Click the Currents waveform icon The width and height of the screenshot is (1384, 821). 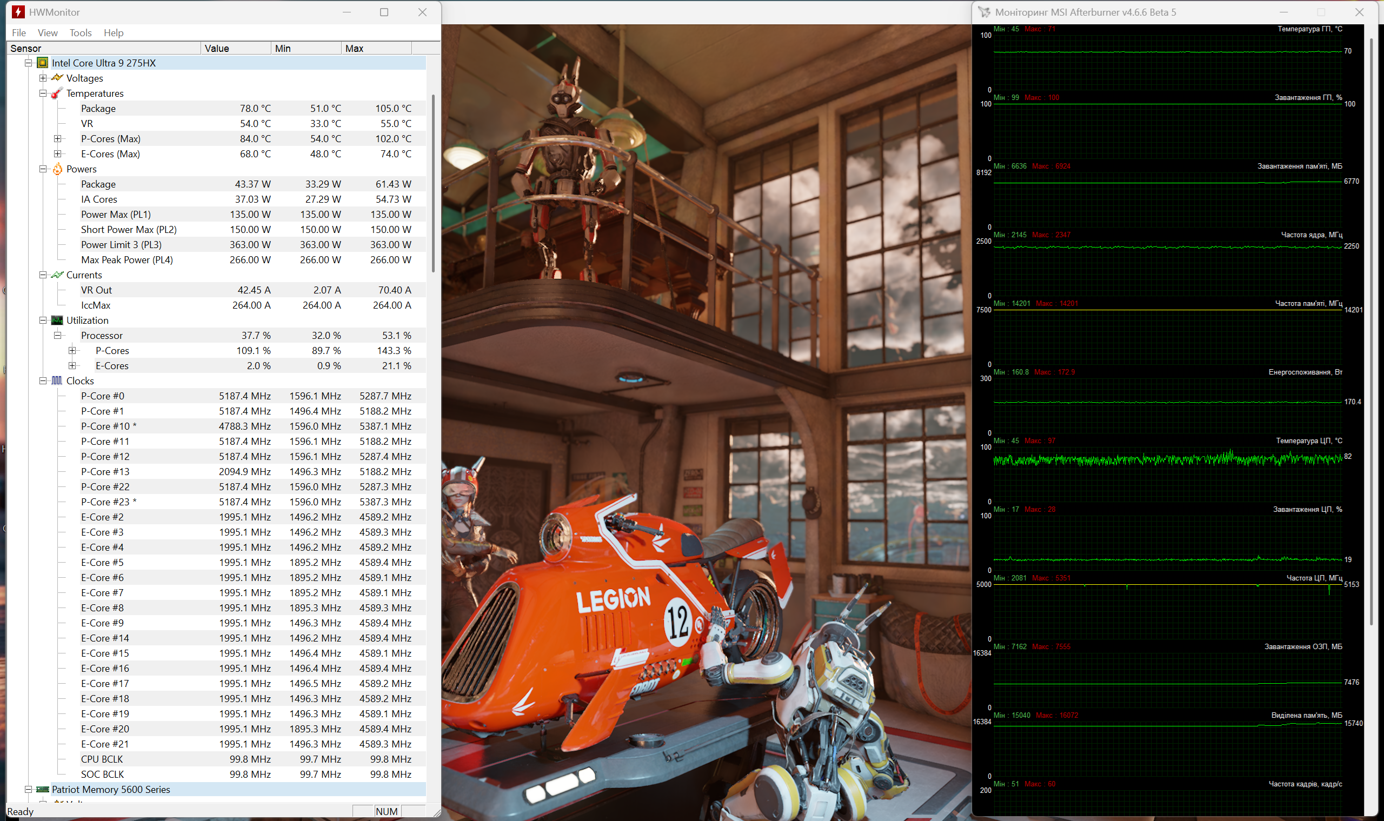tap(57, 275)
